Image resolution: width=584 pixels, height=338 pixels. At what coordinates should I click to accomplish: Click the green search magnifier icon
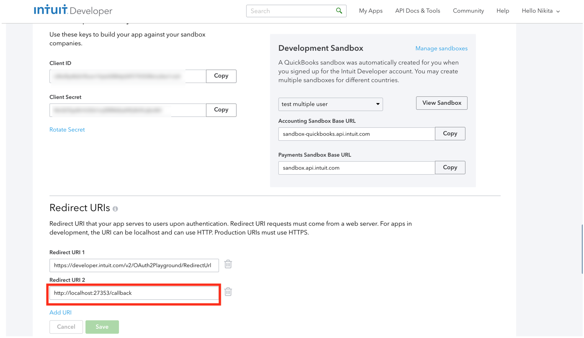coord(339,11)
